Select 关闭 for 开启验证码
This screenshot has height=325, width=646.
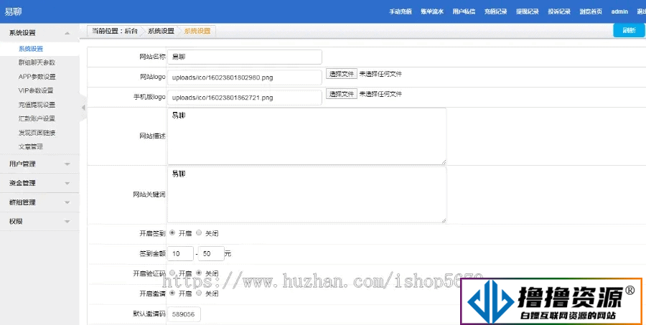click(199, 273)
